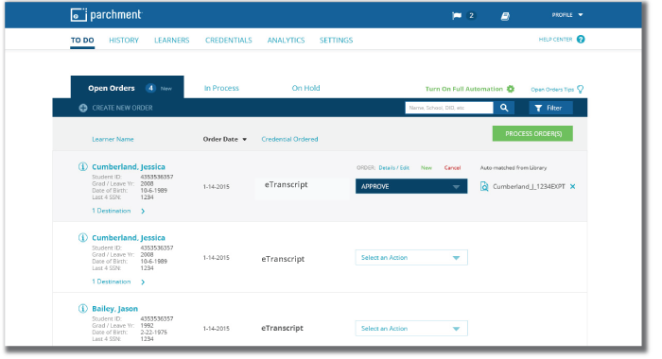Screen dimensions: 662x359
Task: Click the order search input field
Action: pos(449,108)
